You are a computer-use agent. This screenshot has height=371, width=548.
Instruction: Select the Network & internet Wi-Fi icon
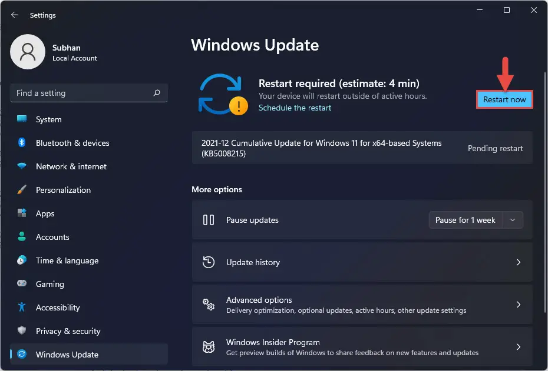[x=22, y=166]
